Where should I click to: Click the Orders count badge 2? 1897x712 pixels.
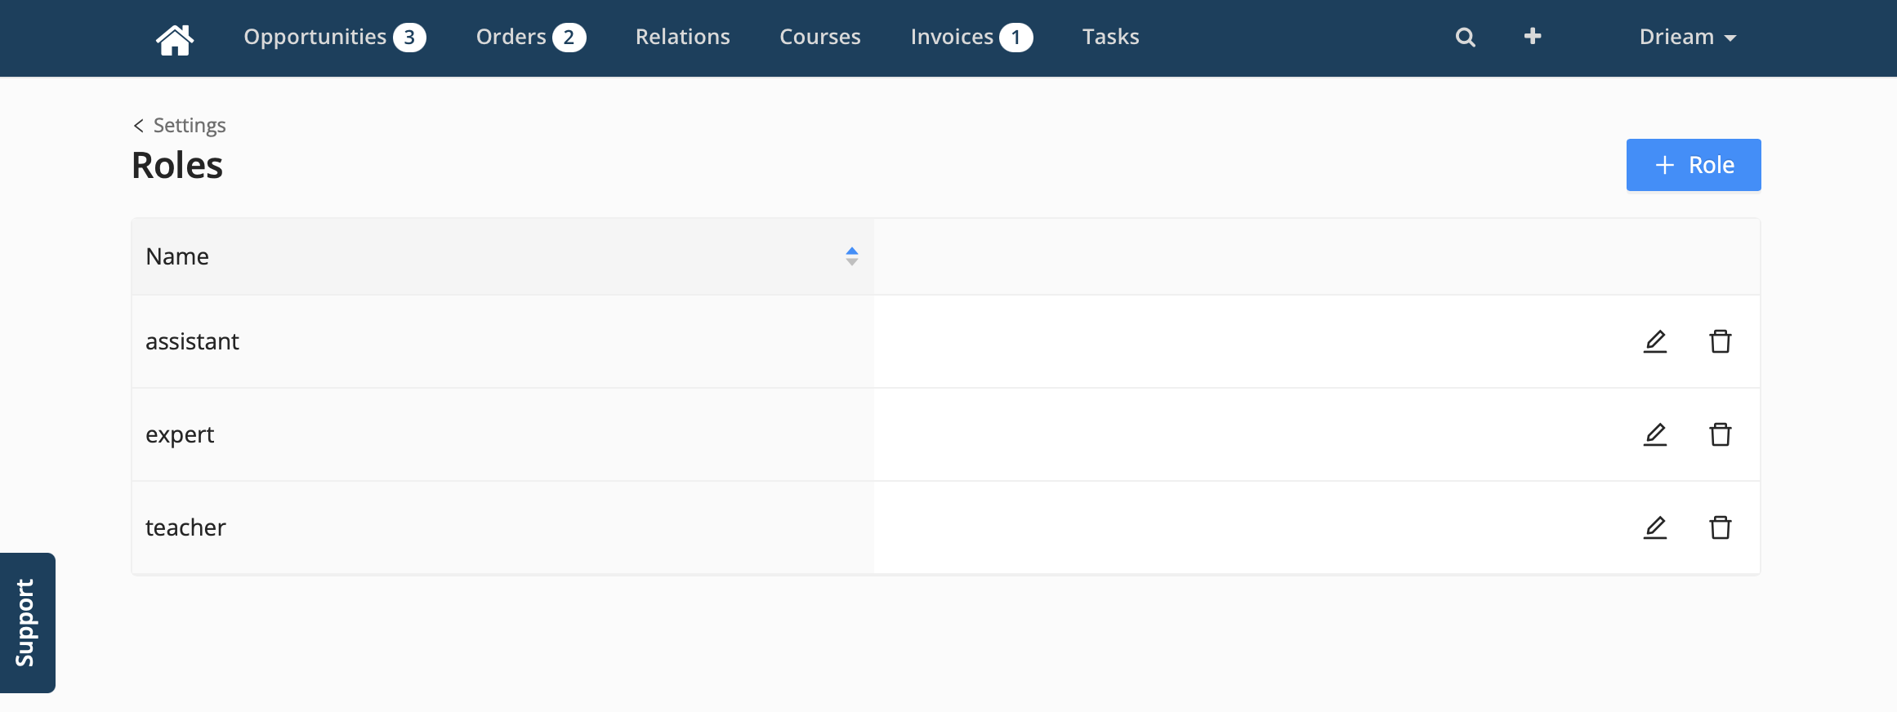click(x=569, y=38)
